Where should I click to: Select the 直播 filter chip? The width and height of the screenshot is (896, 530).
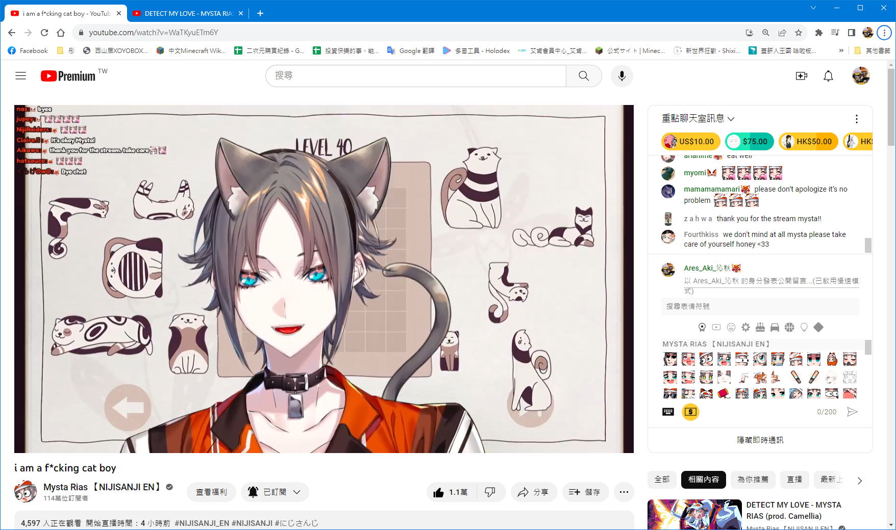[x=794, y=480]
